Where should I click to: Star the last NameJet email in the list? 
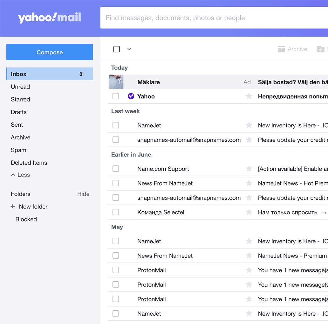249,313
